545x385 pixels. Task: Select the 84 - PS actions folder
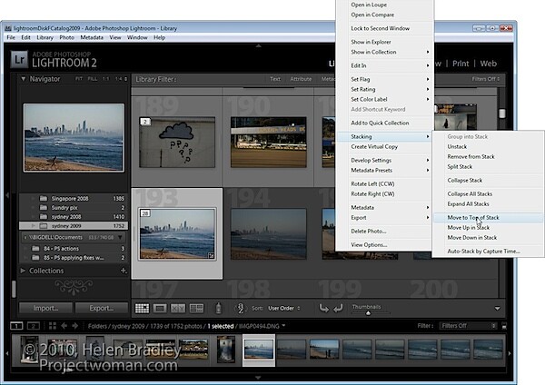click(x=74, y=249)
